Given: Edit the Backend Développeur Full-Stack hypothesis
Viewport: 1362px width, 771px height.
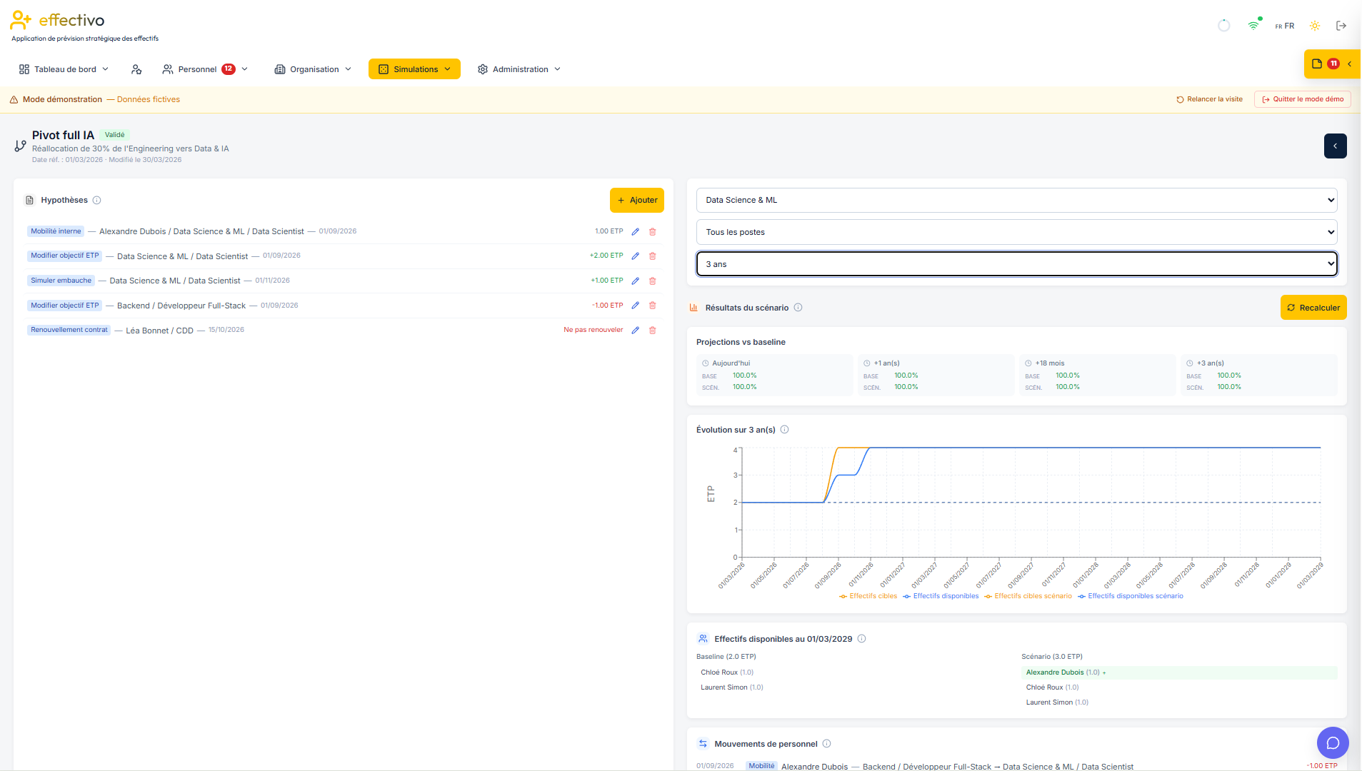Looking at the screenshot, I should [635, 306].
